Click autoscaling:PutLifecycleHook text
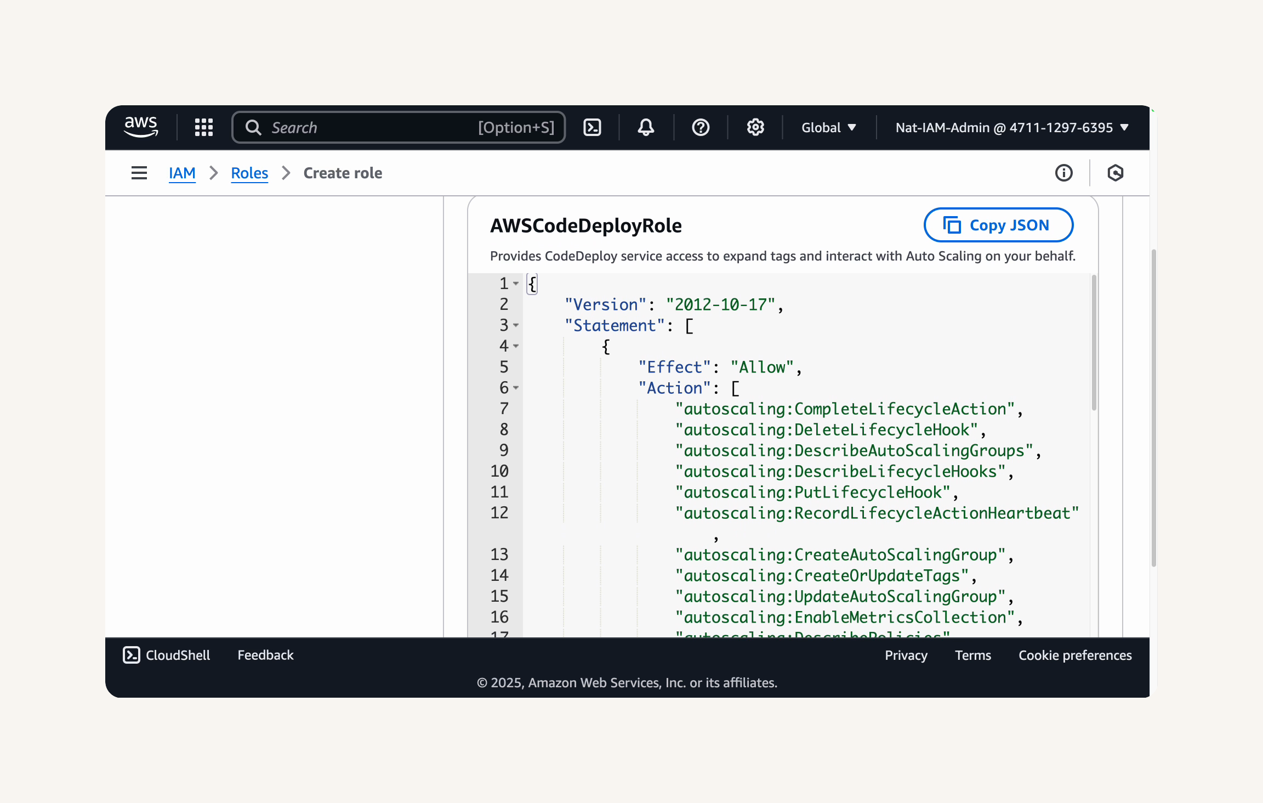The image size is (1263, 803). point(812,492)
